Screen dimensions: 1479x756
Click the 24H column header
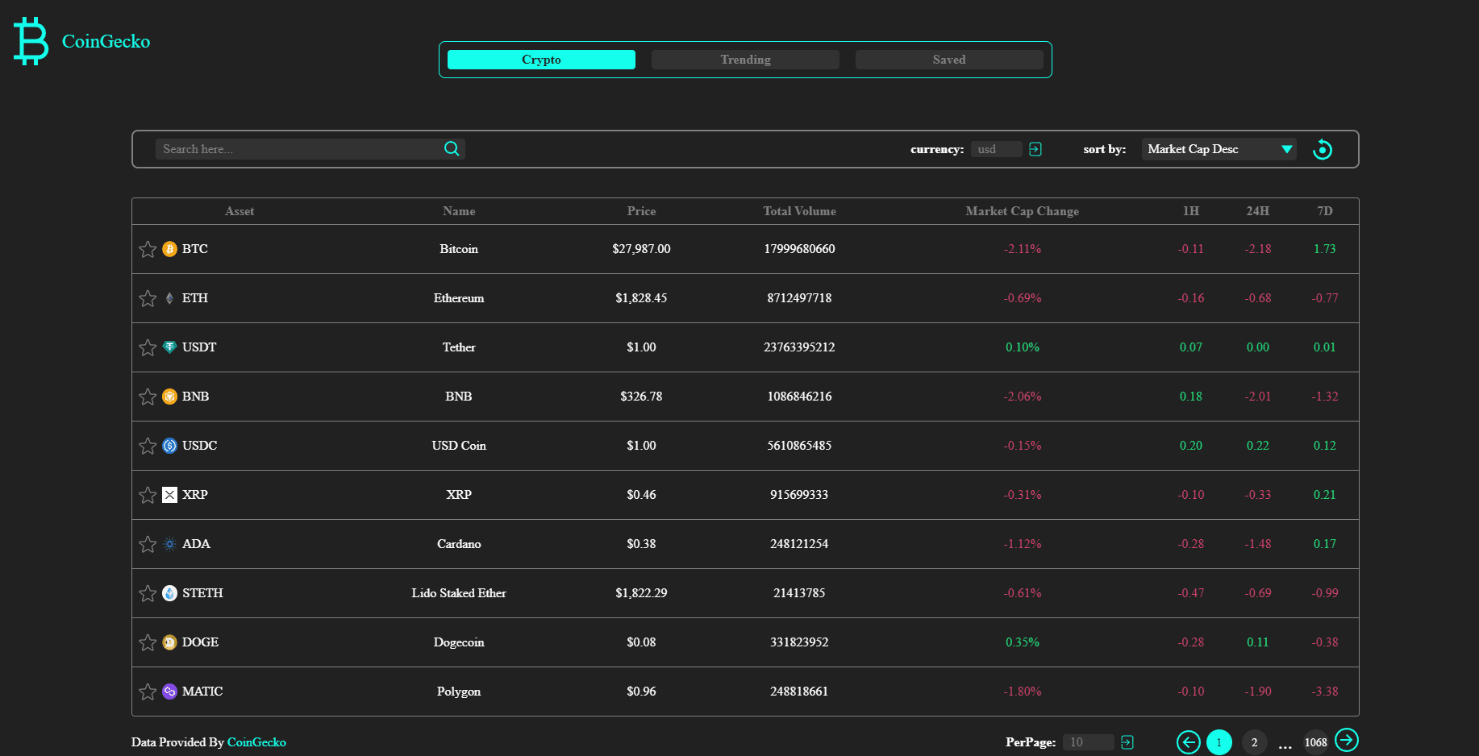click(1257, 211)
